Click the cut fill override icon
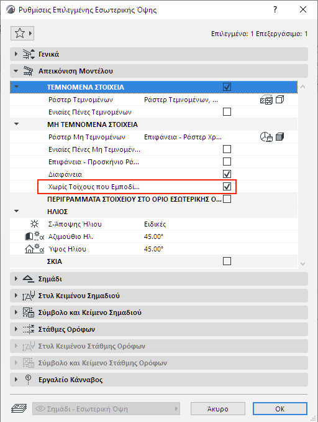Screen dimensions: 318x422 (x=266, y=100)
